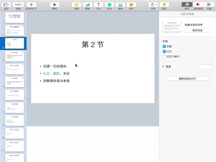Viewport: 216px width, 162px height.
Task: Add a text box with 文本 icon
Action: pyautogui.click(x=99, y=5)
